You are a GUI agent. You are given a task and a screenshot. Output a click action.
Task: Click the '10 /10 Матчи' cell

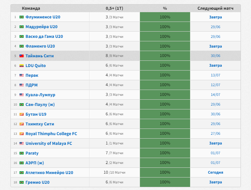115,172
